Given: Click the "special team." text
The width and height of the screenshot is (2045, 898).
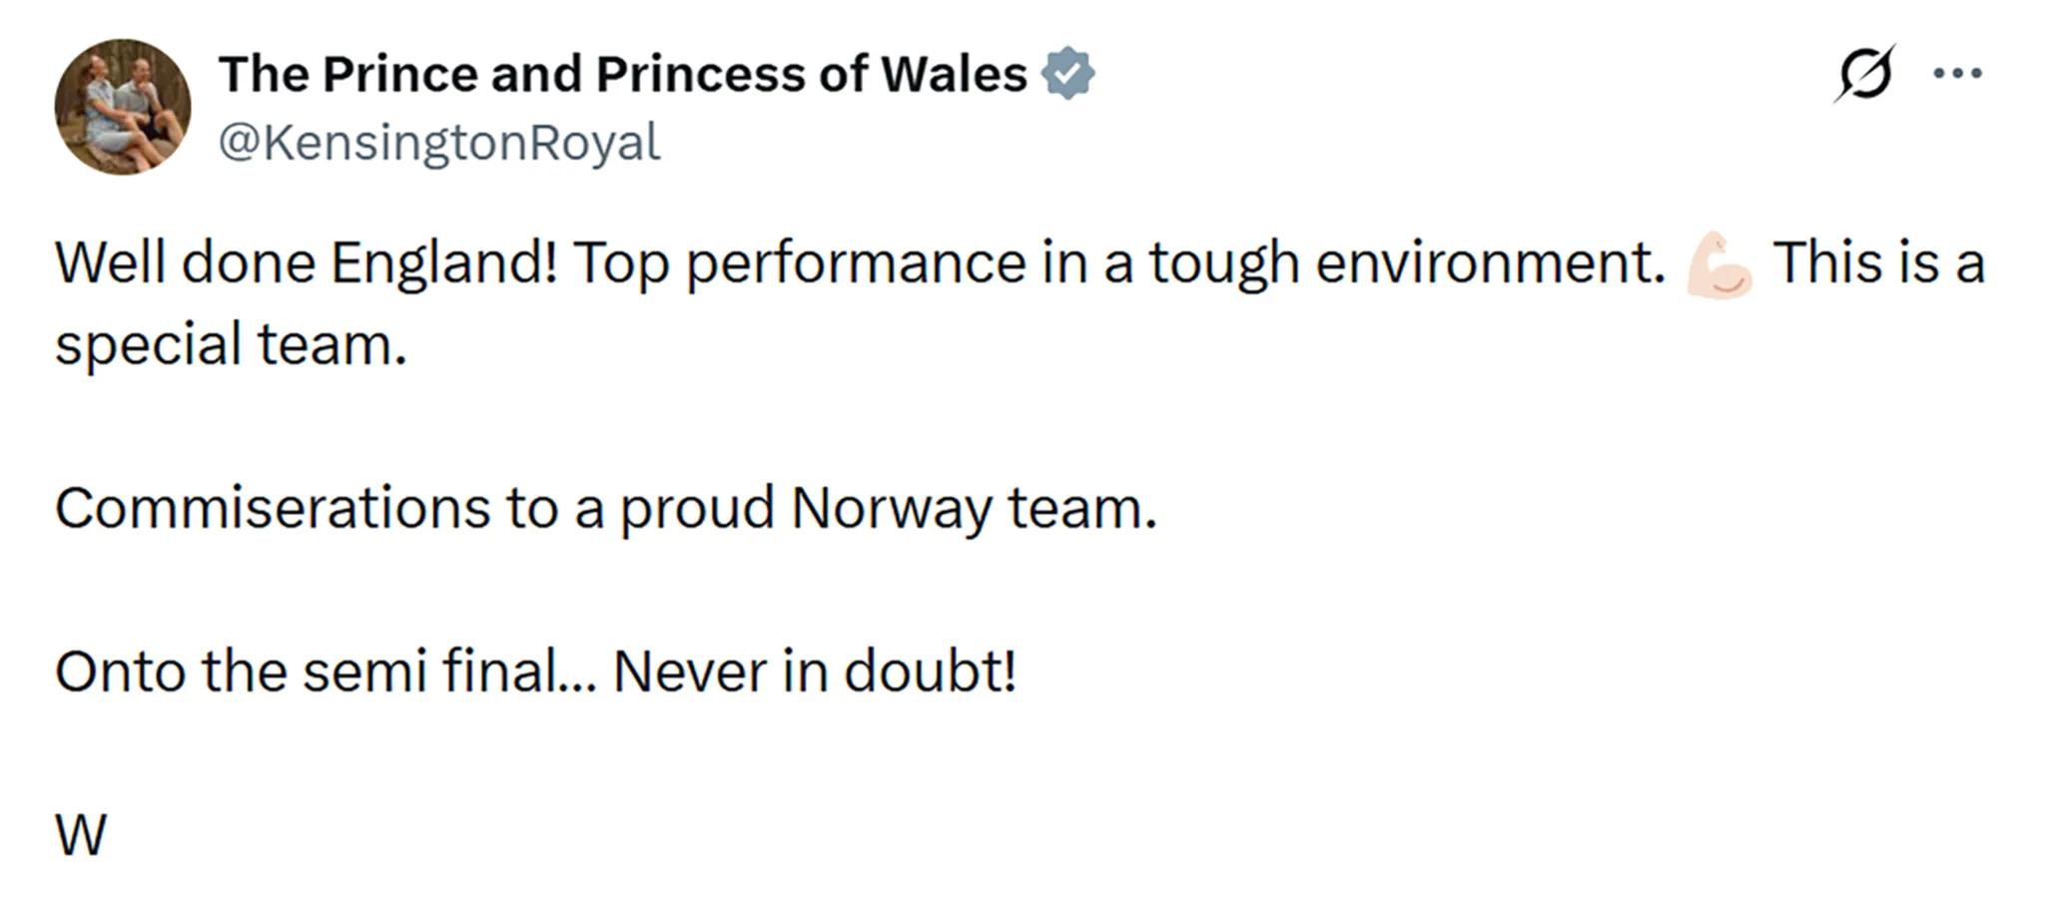Looking at the screenshot, I should (x=231, y=346).
